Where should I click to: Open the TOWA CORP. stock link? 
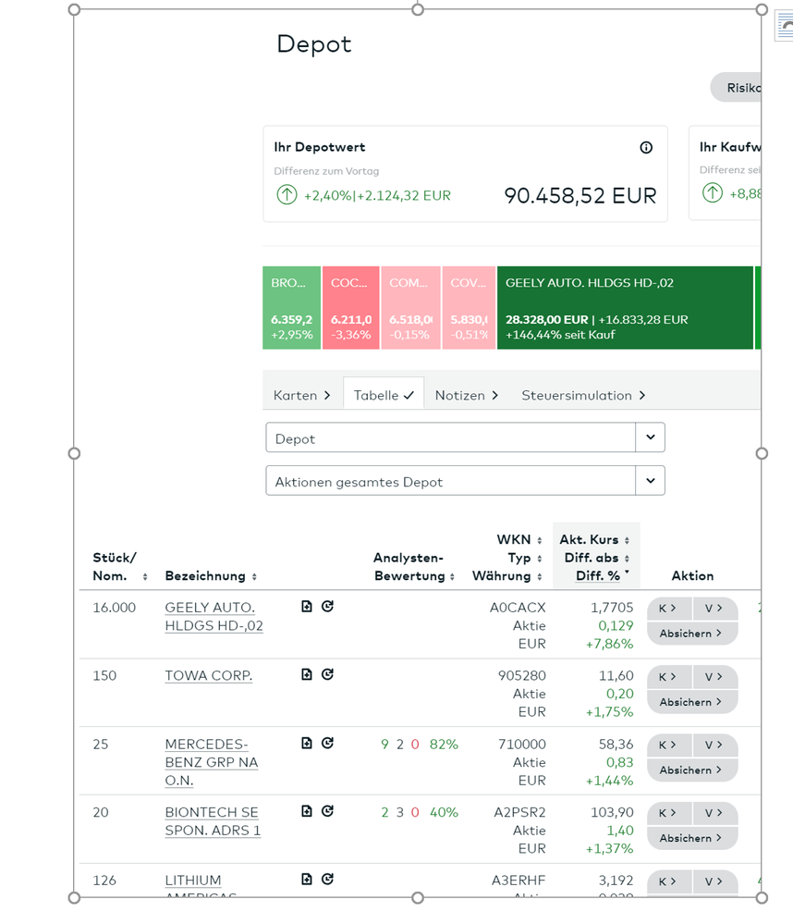coord(208,676)
